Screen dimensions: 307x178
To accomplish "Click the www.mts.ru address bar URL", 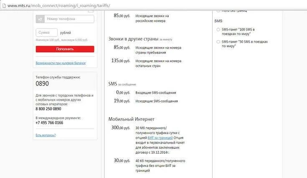I will [x=59, y=5].
